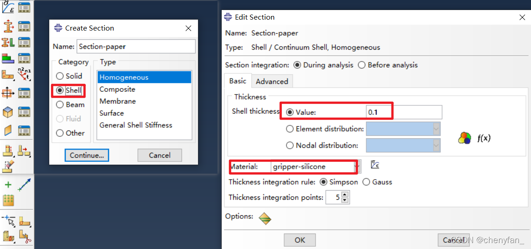Click the Create Datum Point plus icon
The image size is (531, 249).
point(8,185)
